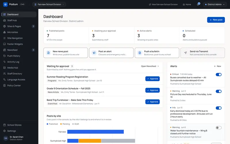The height and width of the screenshot is (144, 230).
Task: Click the DA user avatar
Action: [6, 138]
